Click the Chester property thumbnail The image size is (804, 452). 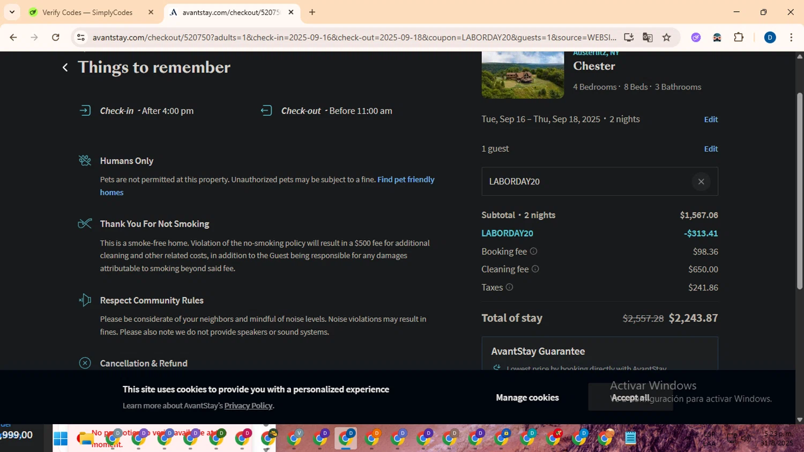(523, 75)
